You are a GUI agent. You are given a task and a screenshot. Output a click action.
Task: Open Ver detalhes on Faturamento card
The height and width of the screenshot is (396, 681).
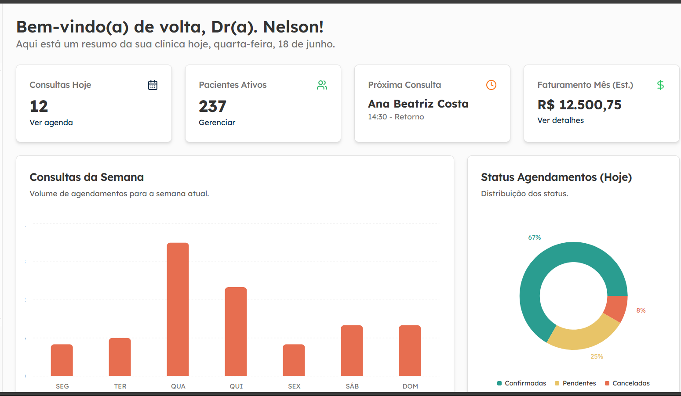pyautogui.click(x=560, y=120)
